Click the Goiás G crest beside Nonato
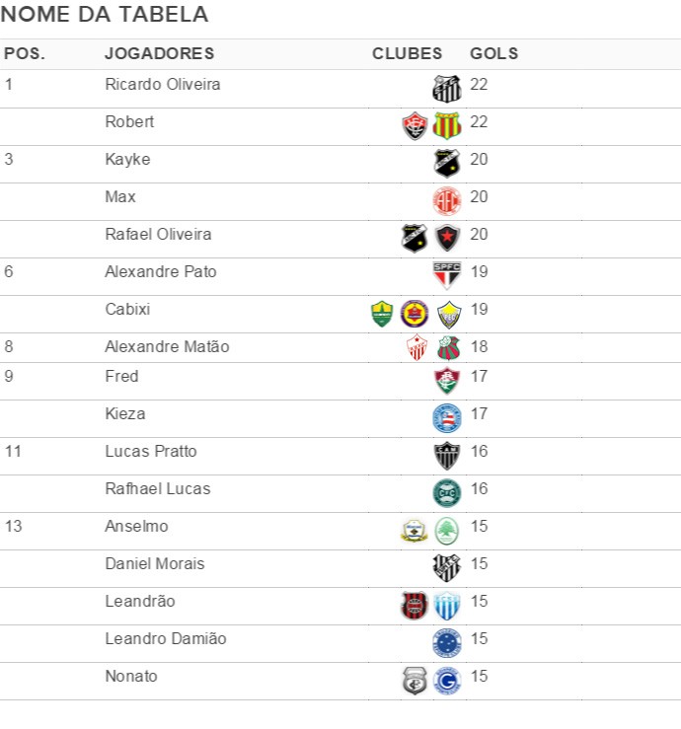 [x=446, y=681]
